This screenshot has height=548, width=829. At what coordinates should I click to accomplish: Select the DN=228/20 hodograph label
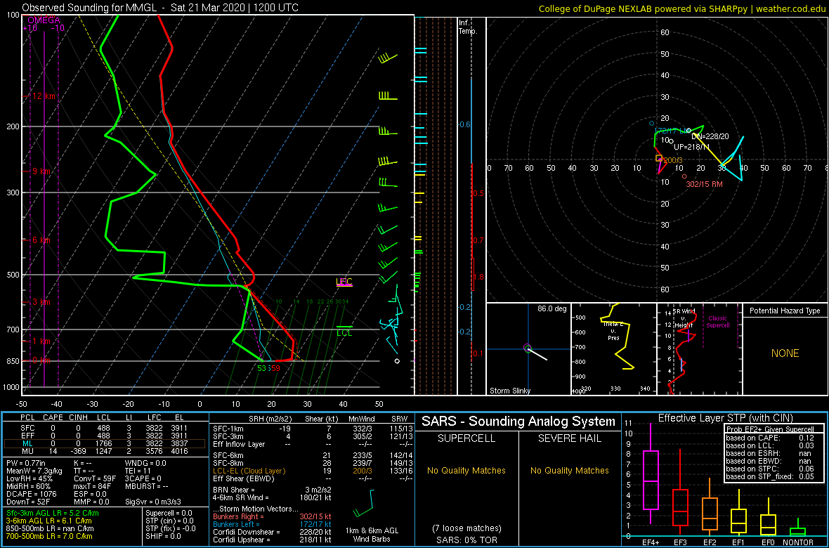click(710, 136)
